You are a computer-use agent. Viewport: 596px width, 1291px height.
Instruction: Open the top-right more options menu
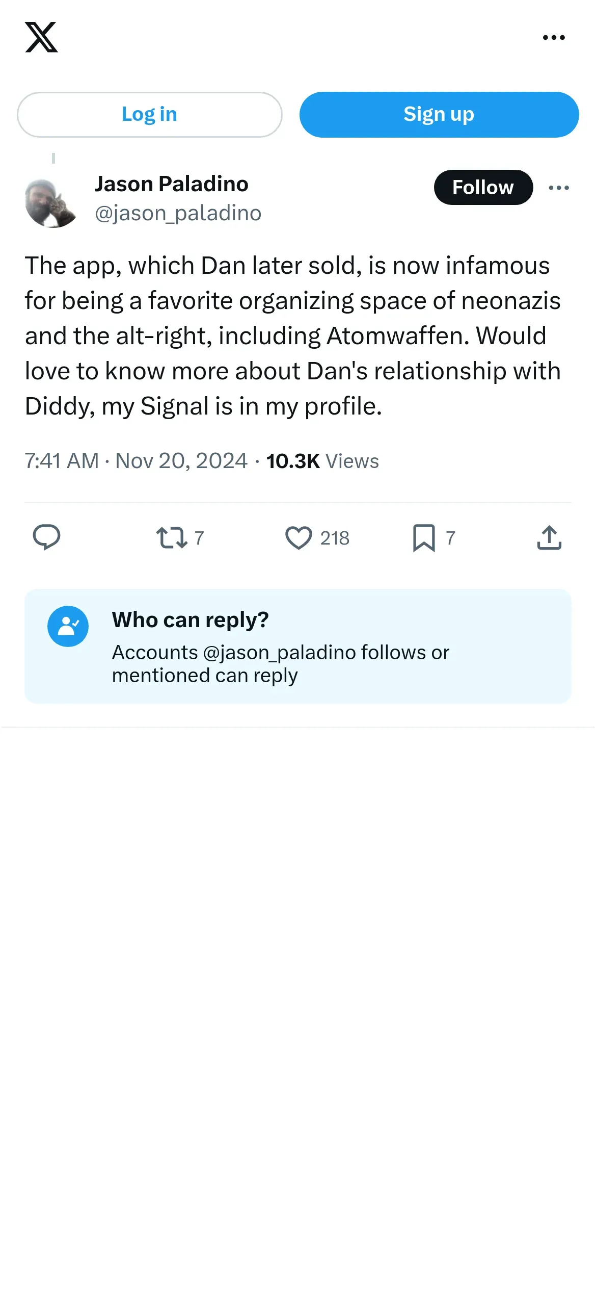click(554, 37)
